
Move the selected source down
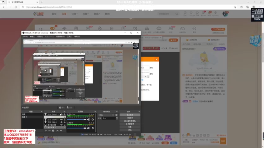pyautogui.click(x=61, y=131)
